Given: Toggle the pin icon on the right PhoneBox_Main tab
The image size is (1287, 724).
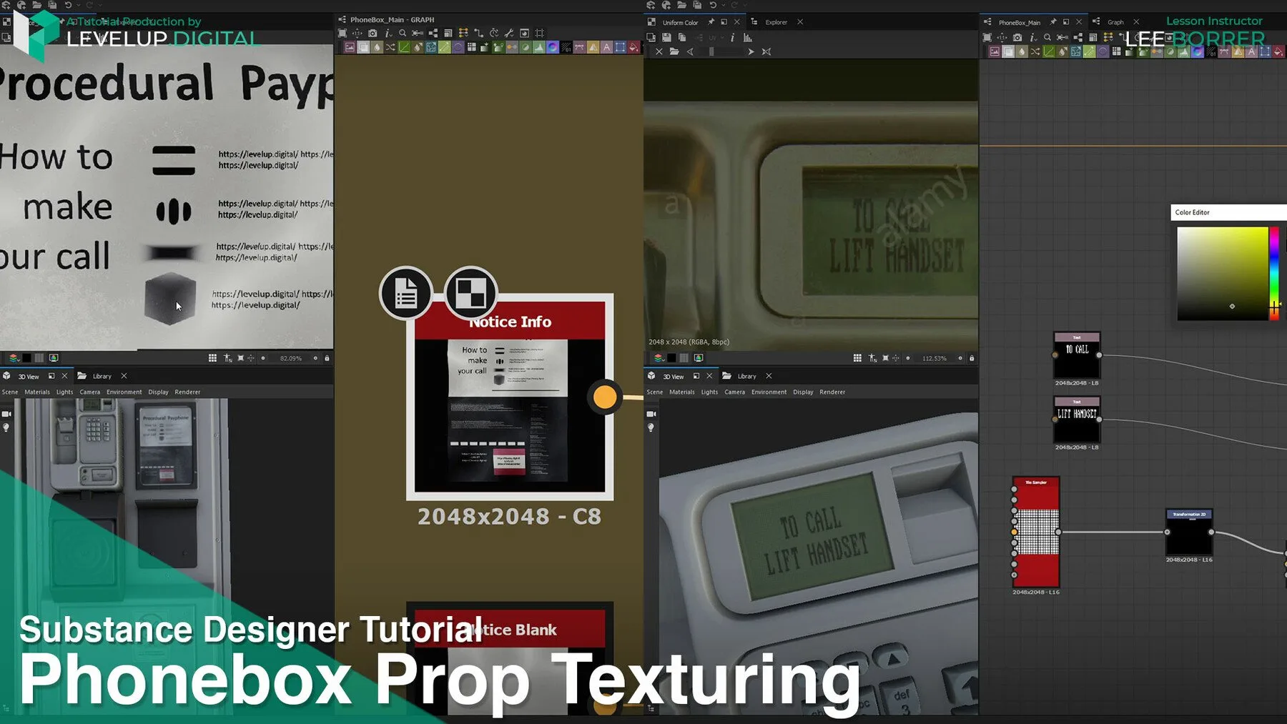Looking at the screenshot, I should point(1053,22).
